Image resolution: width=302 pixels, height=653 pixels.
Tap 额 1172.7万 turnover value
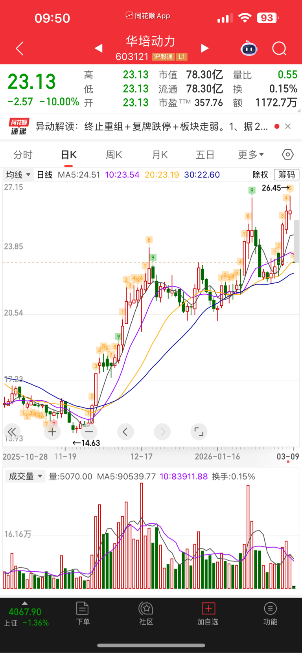276,103
